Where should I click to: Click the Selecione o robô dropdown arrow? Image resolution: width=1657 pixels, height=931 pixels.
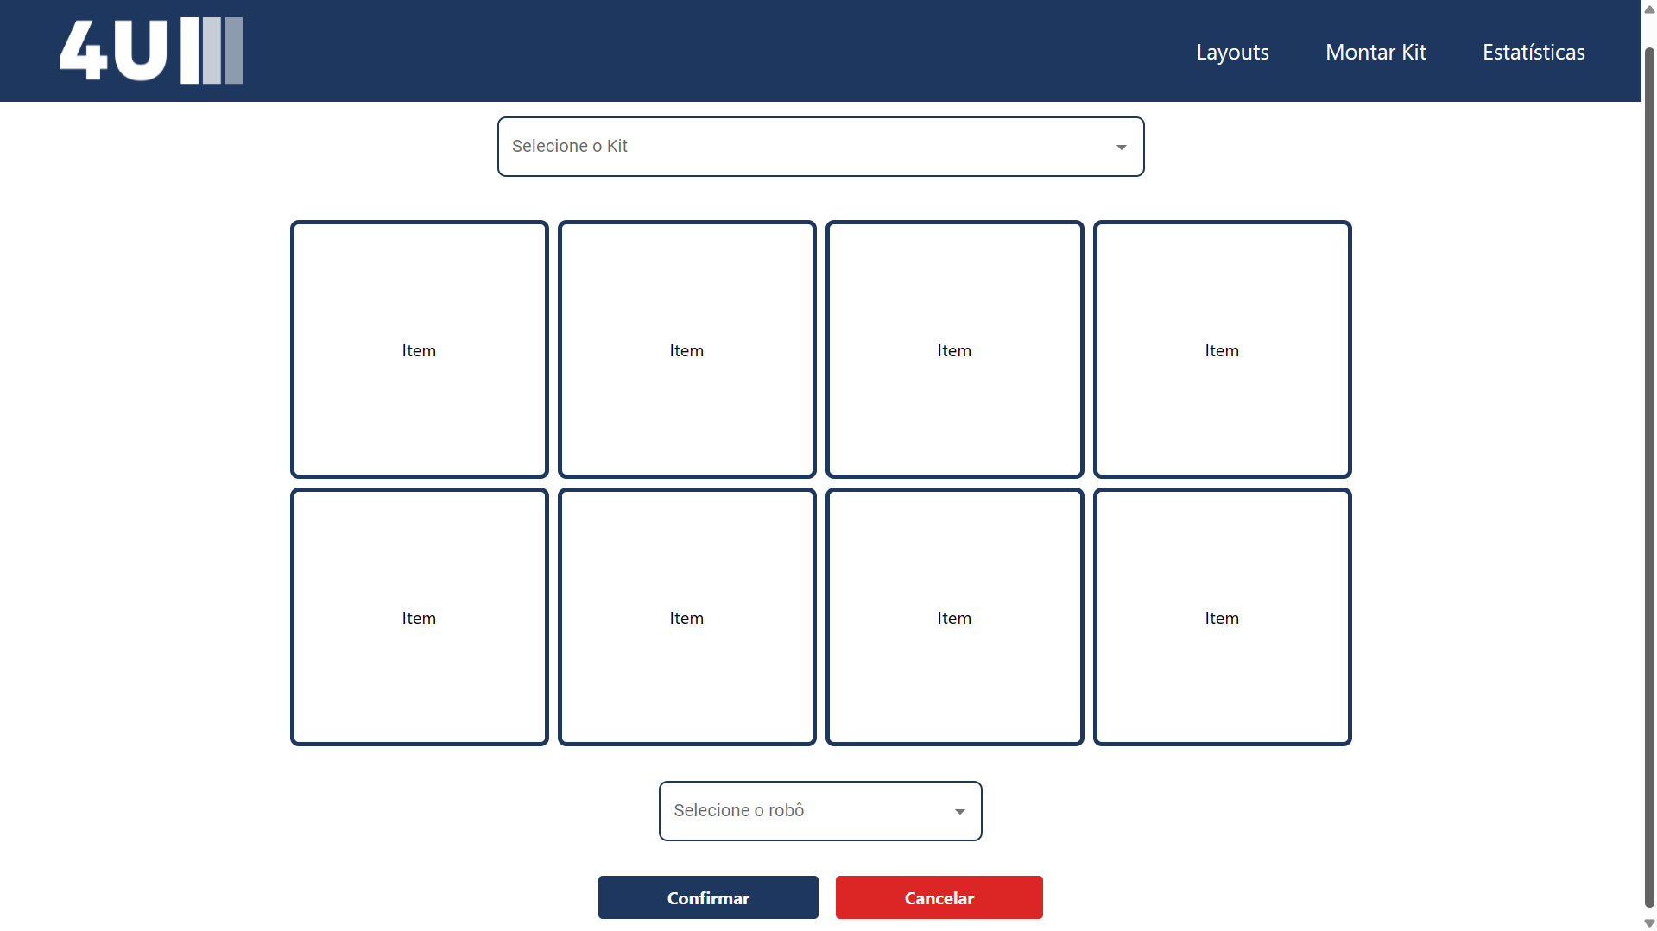click(x=959, y=812)
